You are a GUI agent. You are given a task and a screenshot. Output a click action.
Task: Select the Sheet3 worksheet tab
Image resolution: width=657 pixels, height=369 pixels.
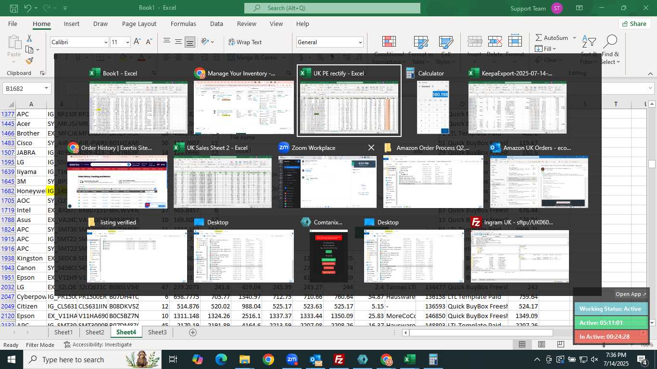157,332
